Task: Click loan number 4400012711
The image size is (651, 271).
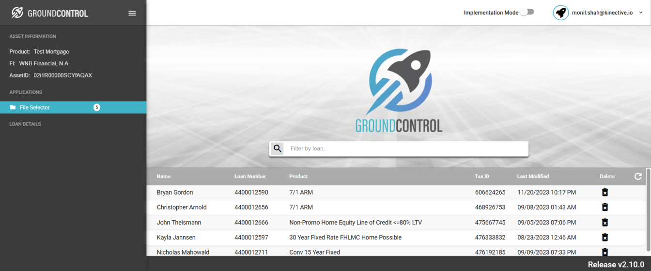Action: [251, 252]
